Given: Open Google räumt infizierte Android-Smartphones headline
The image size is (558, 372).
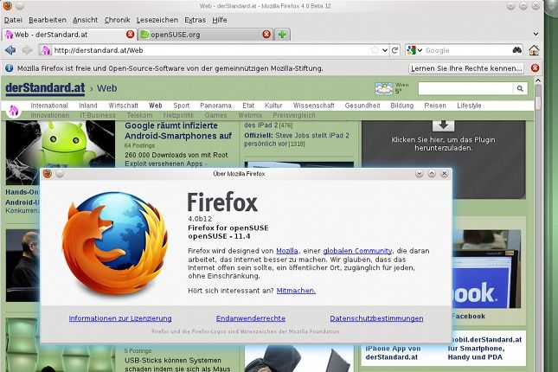Looking at the screenshot, I should click(x=178, y=131).
